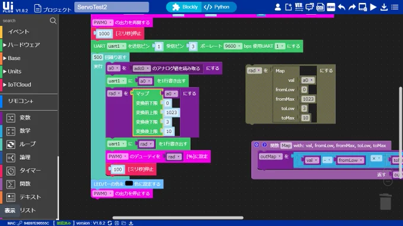Run the program with the play icon

373,7
